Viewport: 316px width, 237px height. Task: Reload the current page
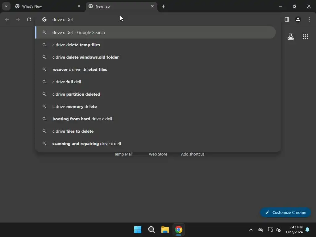29,19
